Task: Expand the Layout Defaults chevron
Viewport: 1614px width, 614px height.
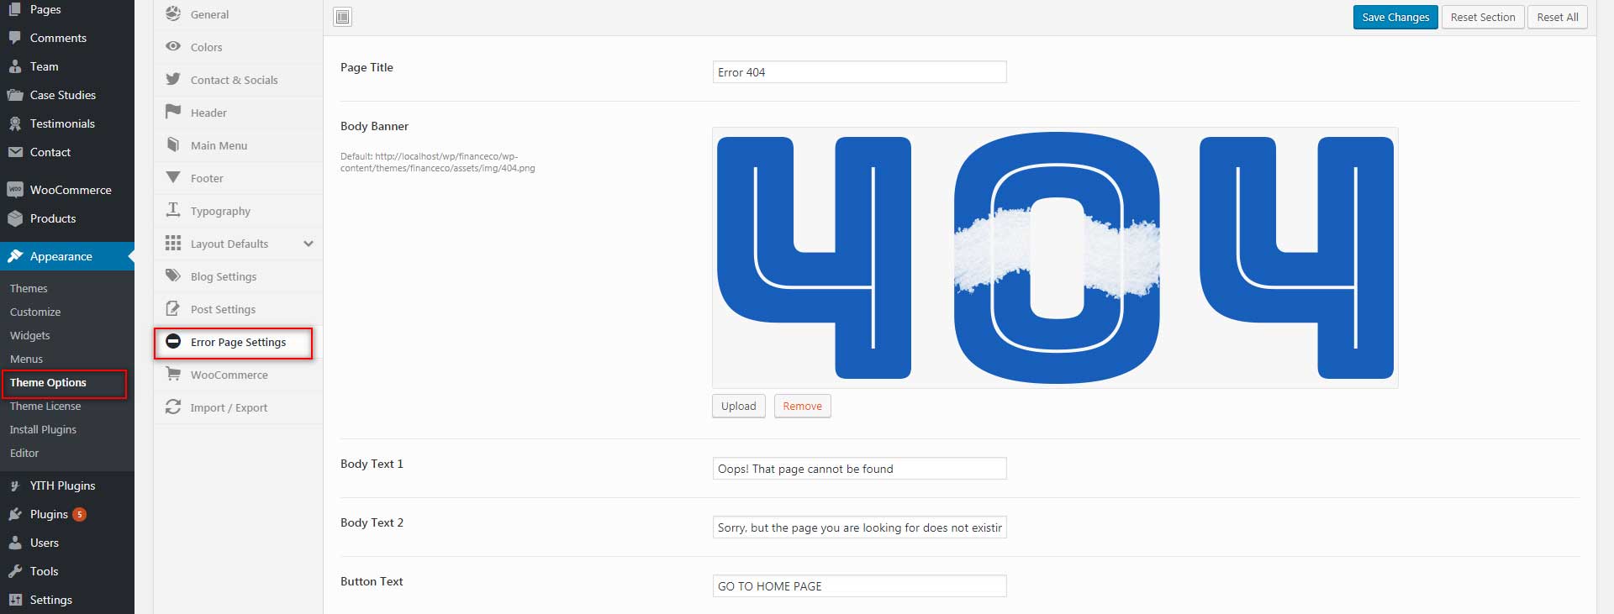Action: click(x=309, y=244)
